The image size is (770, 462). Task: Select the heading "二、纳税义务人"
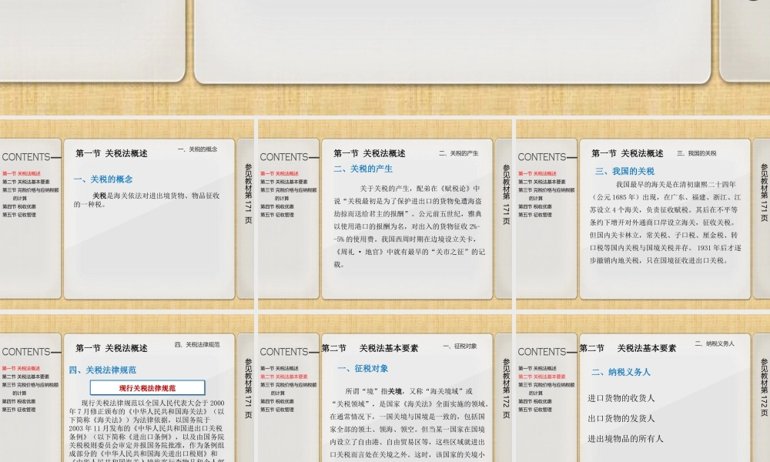point(622,373)
